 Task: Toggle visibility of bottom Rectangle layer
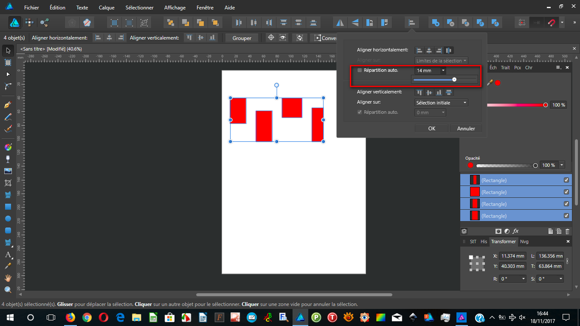click(566, 216)
